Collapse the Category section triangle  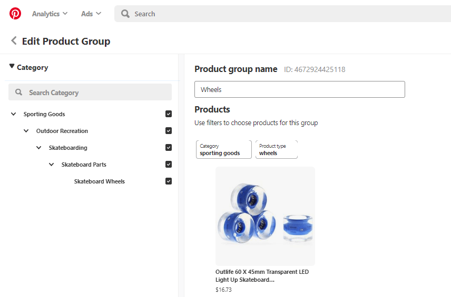pyautogui.click(x=12, y=66)
